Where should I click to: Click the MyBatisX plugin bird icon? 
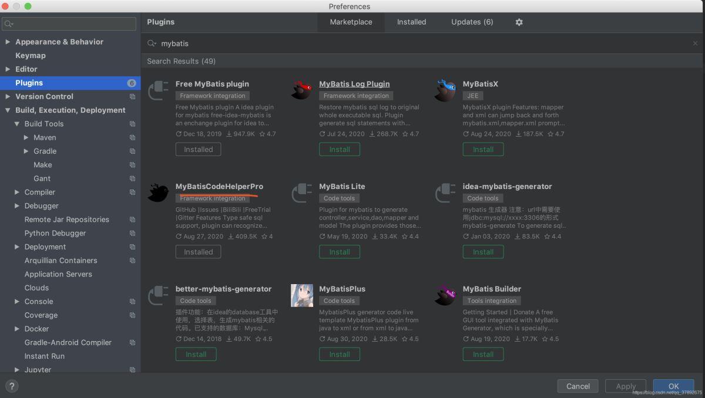pos(445,90)
